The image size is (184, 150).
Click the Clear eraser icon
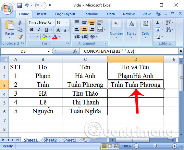(158, 37)
